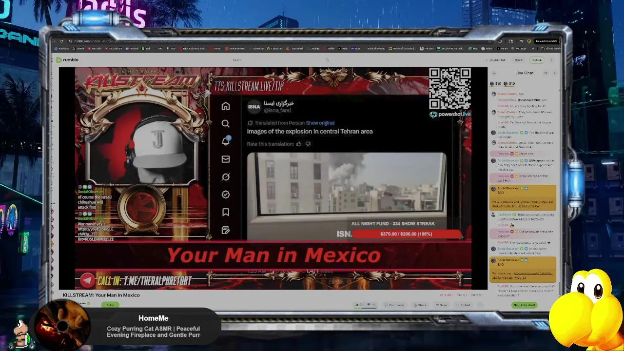Click the @isna_farsi handle
This screenshot has height=351, width=624.
pos(277,111)
